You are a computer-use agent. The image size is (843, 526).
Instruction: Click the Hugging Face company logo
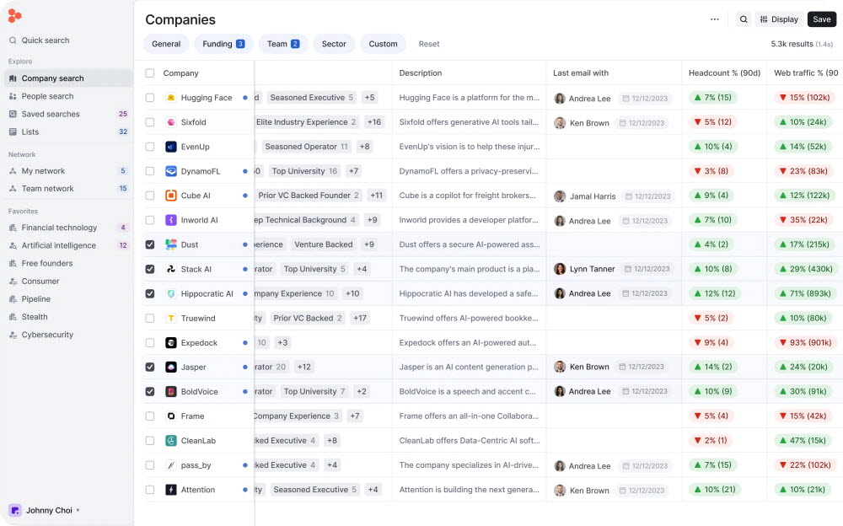pyautogui.click(x=171, y=98)
